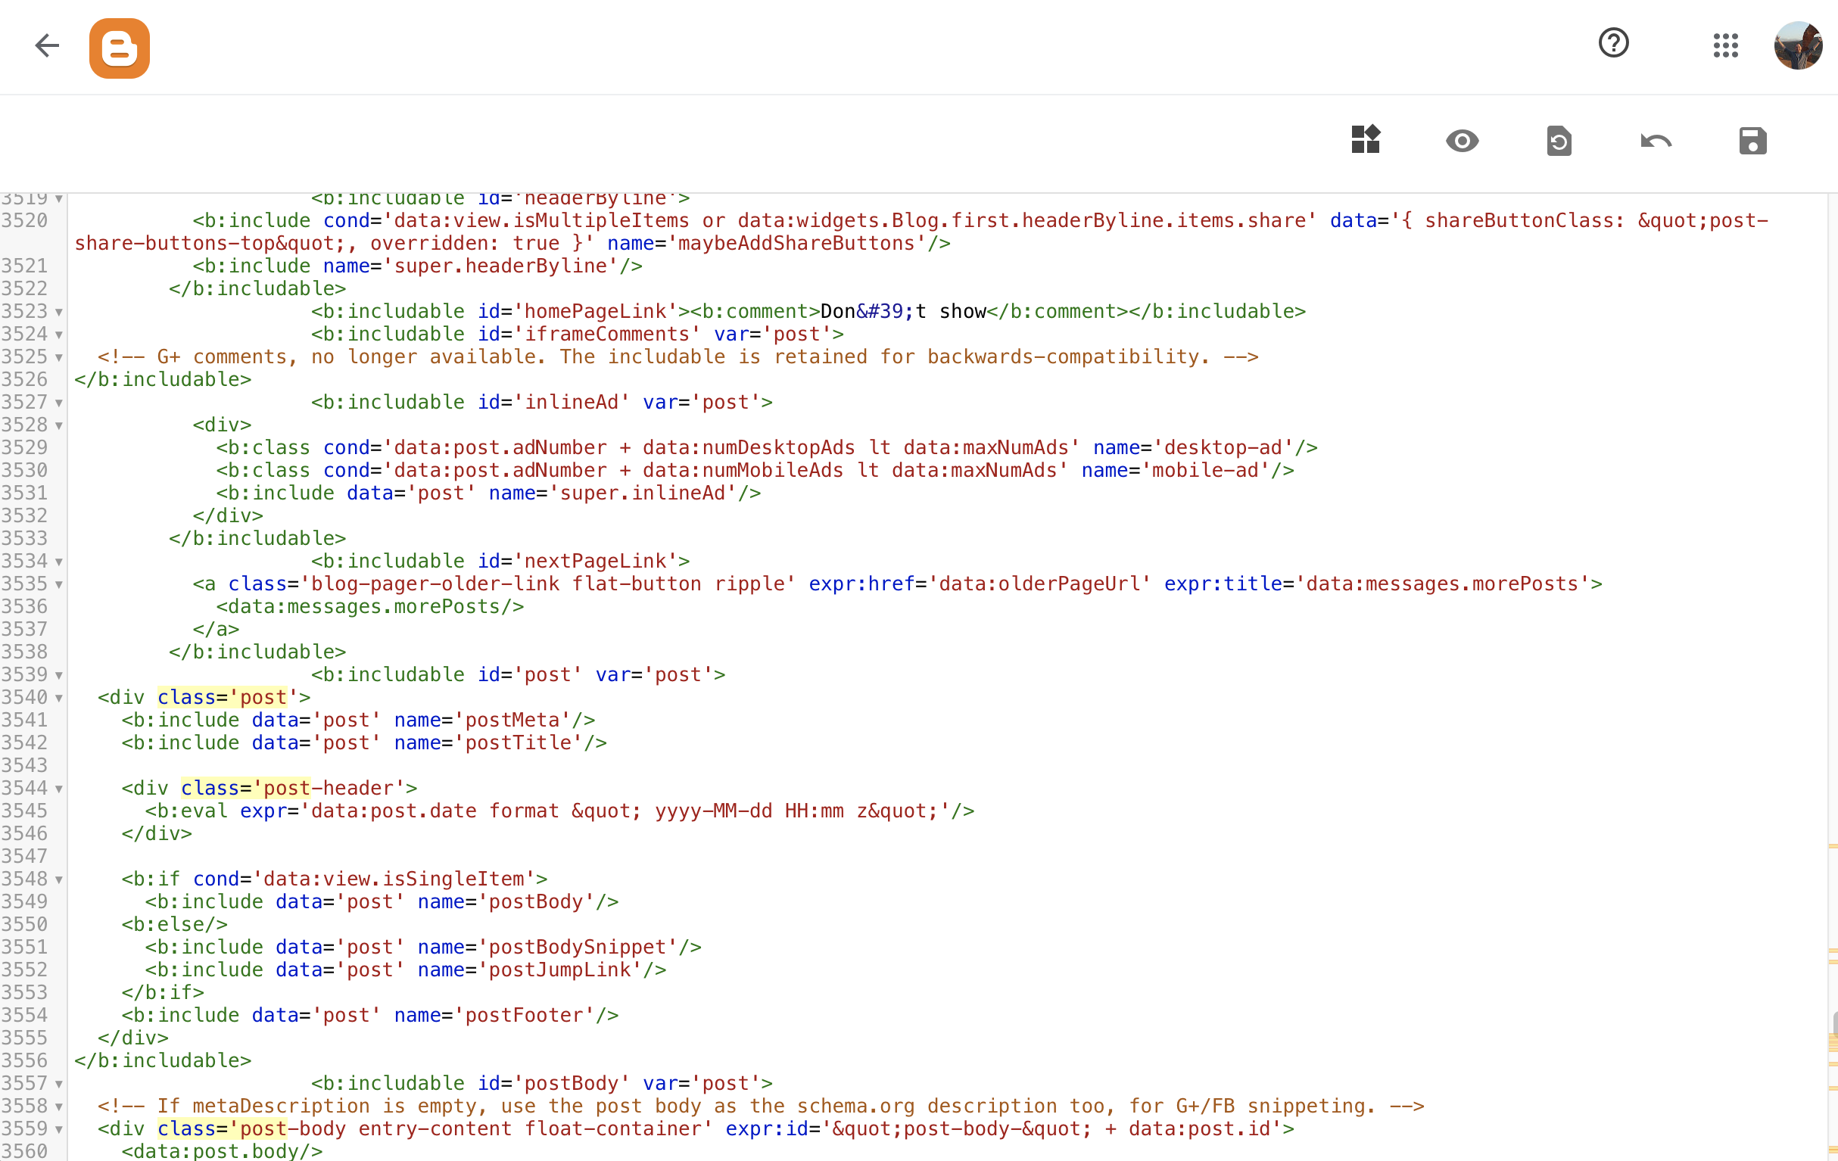Click line number 3543 in gutter
This screenshot has height=1161, width=1838.
(24, 766)
